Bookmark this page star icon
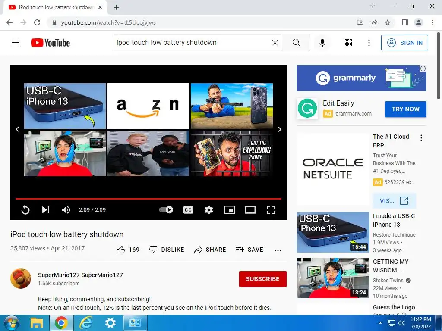The height and width of the screenshot is (331, 442). pyautogui.click(x=388, y=22)
